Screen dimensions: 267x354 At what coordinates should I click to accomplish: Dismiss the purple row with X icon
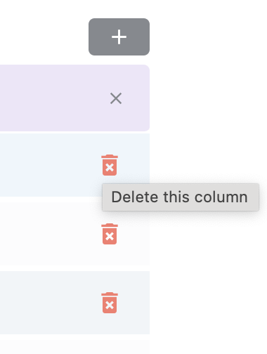pyautogui.click(x=116, y=98)
